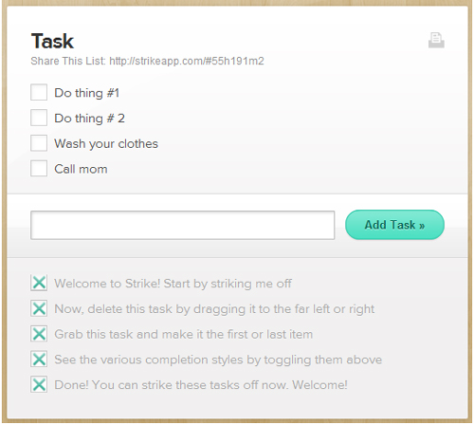Check the 'Do thing # 2' checkbox
This screenshot has height=424, width=474.
point(39,118)
